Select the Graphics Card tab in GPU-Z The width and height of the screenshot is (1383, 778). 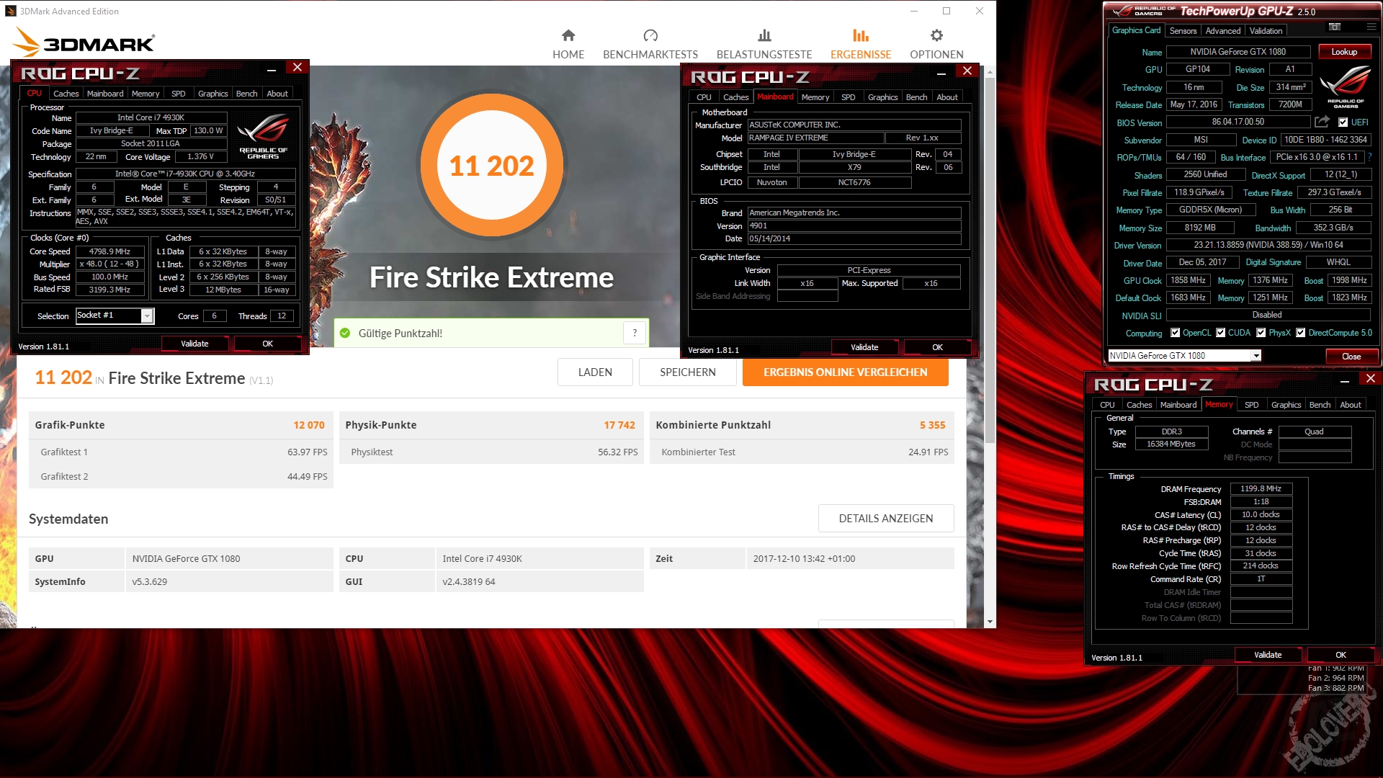click(x=1136, y=30)
